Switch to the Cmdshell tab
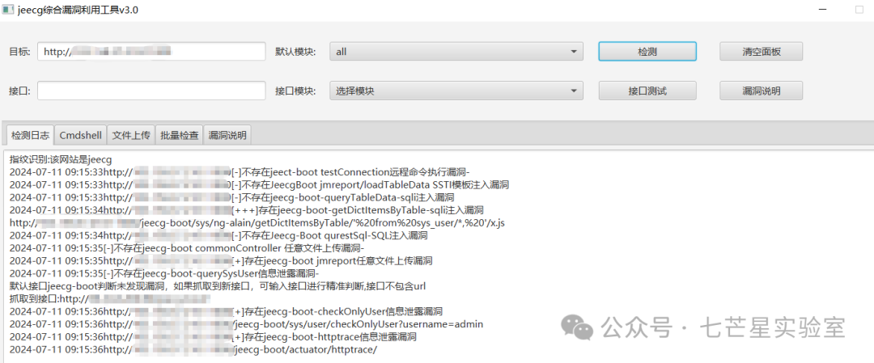Image resolution: width=874 pixels, height=363 pixels. tap(81, 135)
